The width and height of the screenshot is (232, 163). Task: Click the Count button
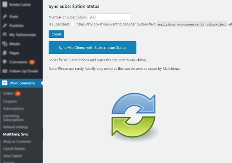pyautogui.click(x=56, y=34)
